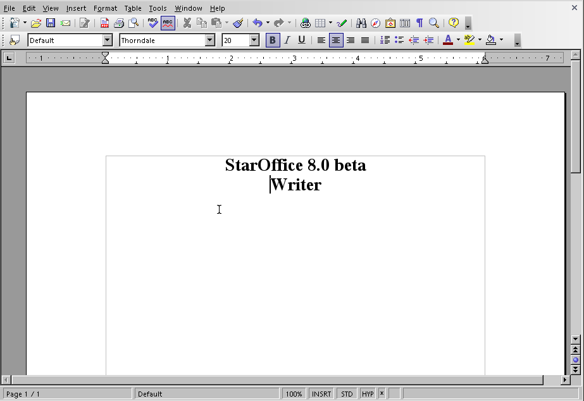Toggle numbering list
This screenshot has height=401, width=584.
(x=385, y=40)
